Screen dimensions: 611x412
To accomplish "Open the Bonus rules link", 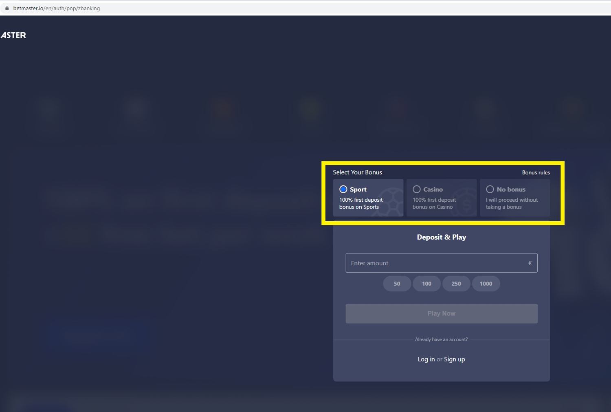I will (x=536, y=173).
